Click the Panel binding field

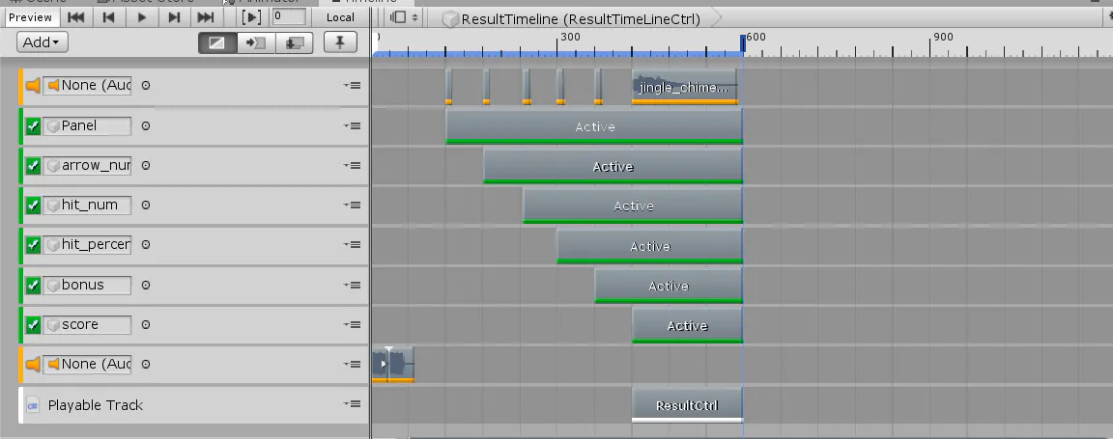click(x=88, y=125)
